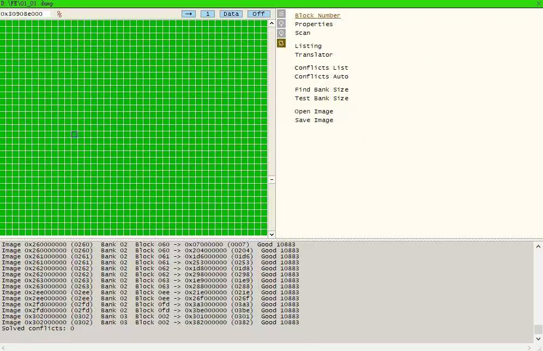The height and width of the screenshot is (351, 543).
Task: Click the bulb icon beside Scan
Action: click(281, 33)
